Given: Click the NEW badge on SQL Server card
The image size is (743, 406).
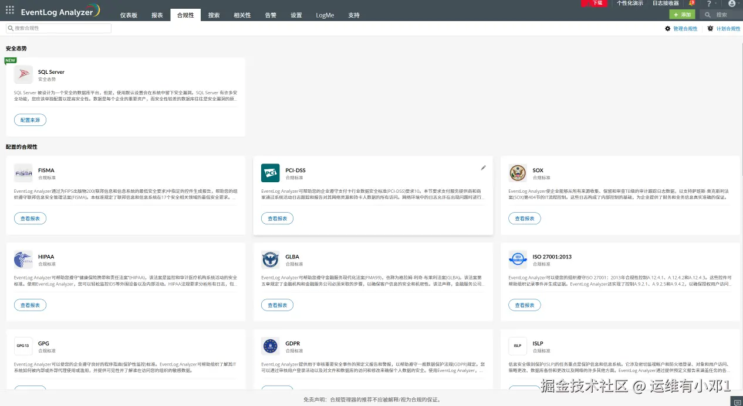Looking at the screenshot, I should (x=10, y=60).
